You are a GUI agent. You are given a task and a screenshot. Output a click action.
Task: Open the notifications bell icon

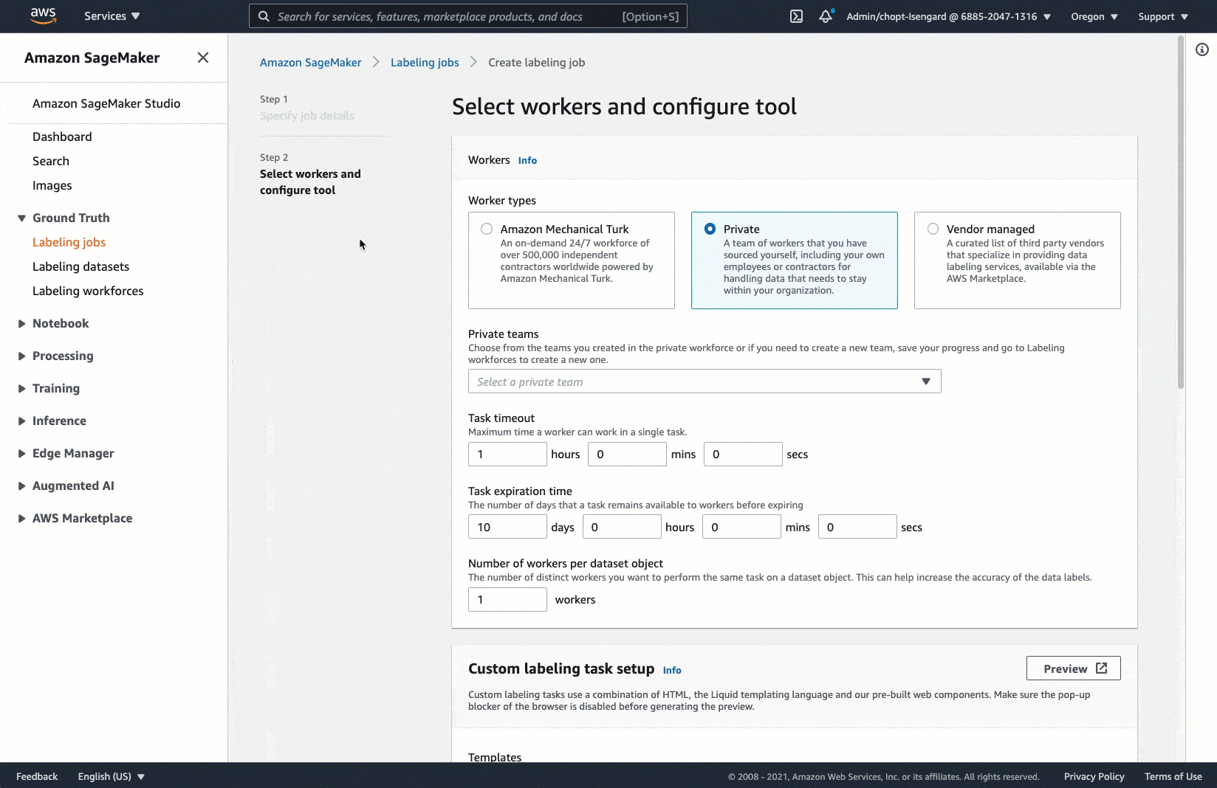826,16
